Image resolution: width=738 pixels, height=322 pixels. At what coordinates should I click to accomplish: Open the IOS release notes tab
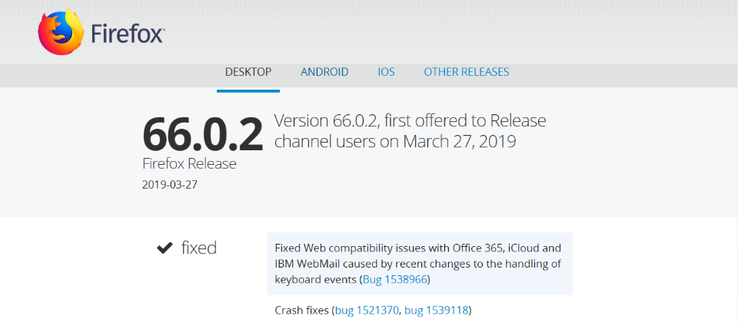tap(386, 72)
